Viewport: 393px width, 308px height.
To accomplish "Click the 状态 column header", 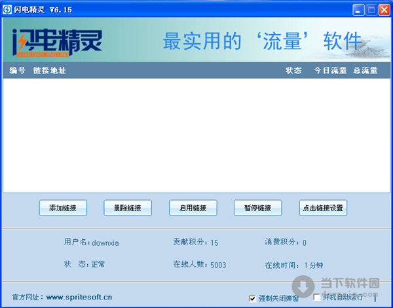I will (x=293, y=71).
